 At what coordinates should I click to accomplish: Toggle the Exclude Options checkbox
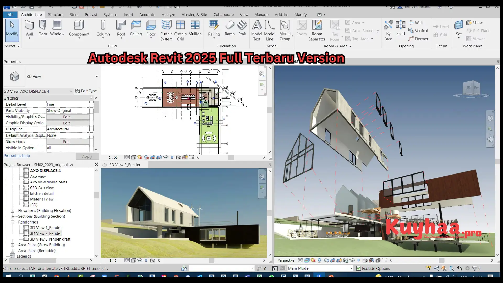pos(358,268)
